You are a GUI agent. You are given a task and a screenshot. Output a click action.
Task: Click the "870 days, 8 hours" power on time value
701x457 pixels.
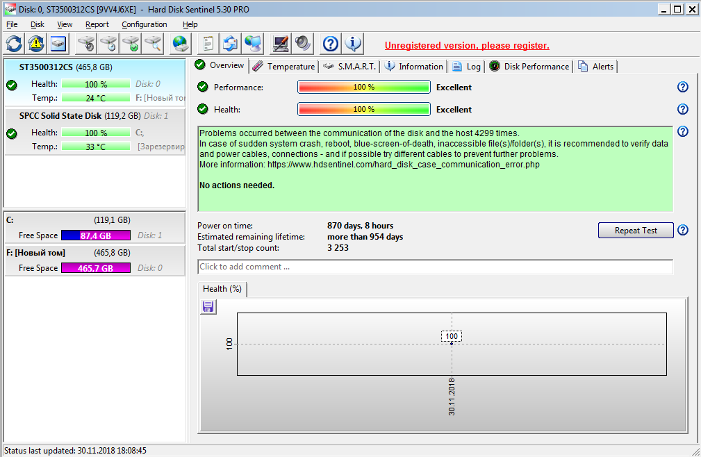pyautogui.click(x=361, y=226)
